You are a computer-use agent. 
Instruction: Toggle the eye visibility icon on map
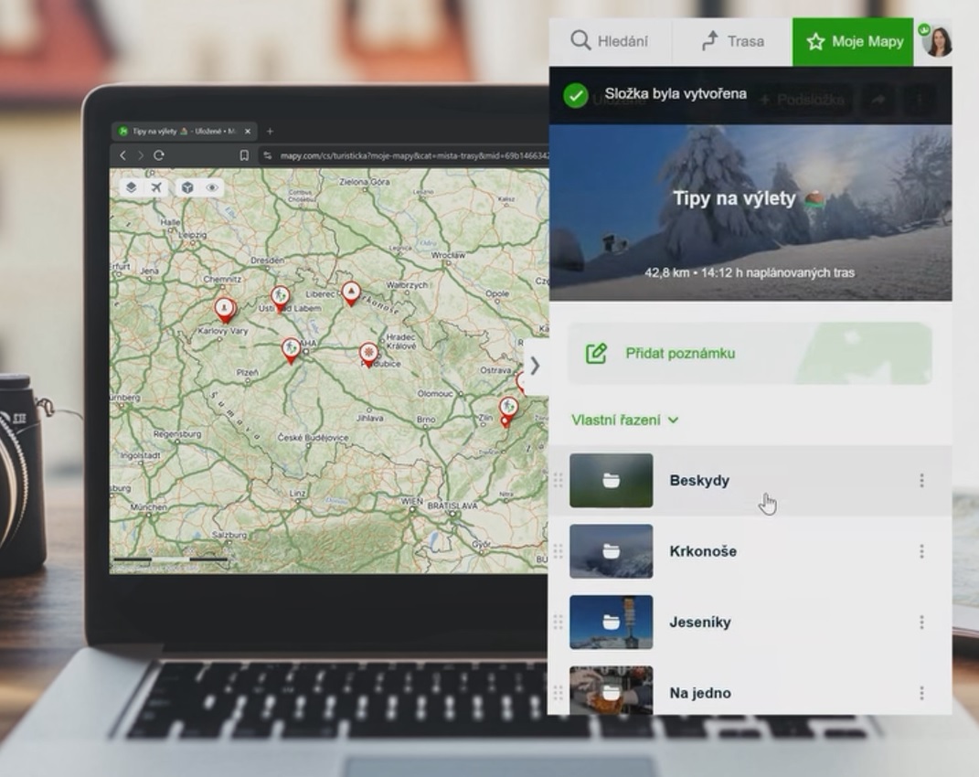[x=212, y=187]
